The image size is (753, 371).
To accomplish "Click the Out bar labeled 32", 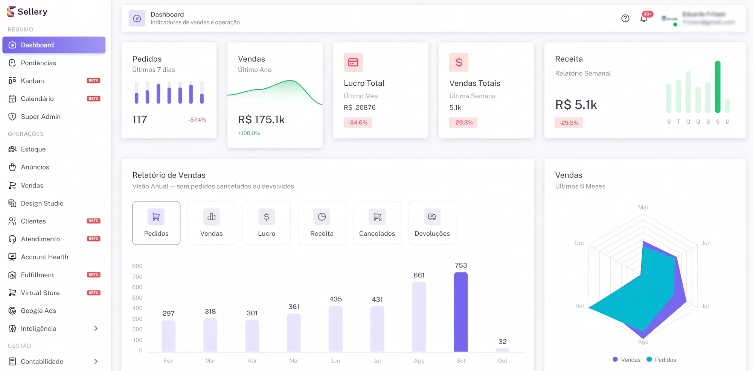I will tap(503, 350).
